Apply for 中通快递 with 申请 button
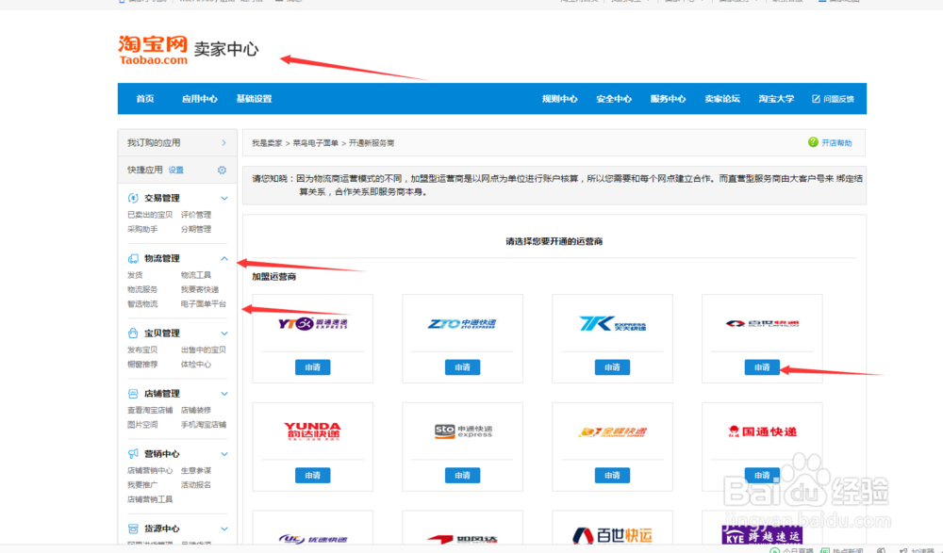The width and height of the screenshot is (943, 553). [462, 367]
